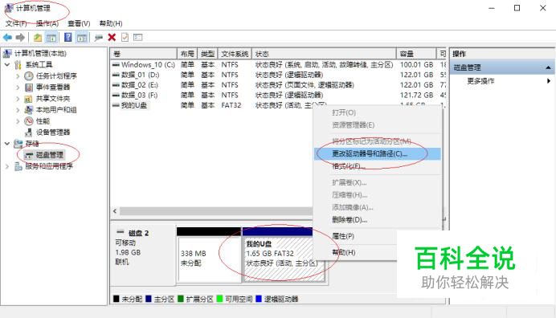Choose 资源管理器(E) from context menu
The image size is (556, 318).
pyautogui.click(x=378, y=125)
